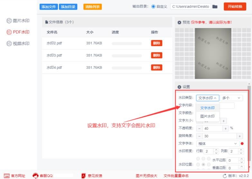Switch to 视频水印 in sidebar
252x179 pixels.
point(18,44)
